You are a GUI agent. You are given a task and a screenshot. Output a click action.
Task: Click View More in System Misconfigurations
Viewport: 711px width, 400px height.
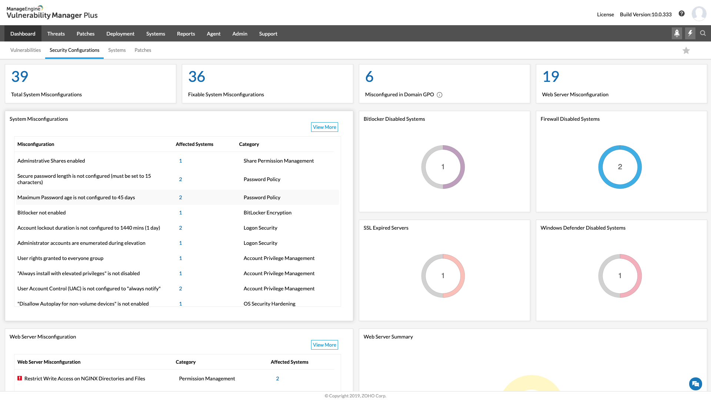click(x=324, y=127)
